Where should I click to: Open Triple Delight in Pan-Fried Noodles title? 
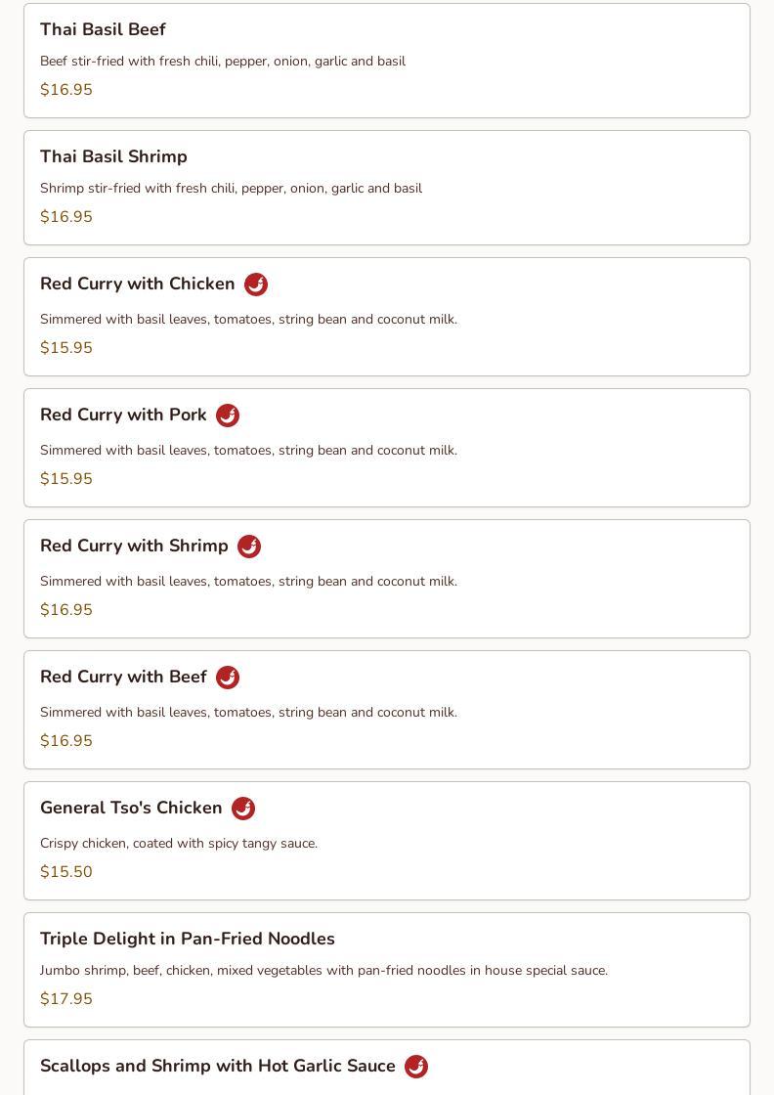[188, 939]
